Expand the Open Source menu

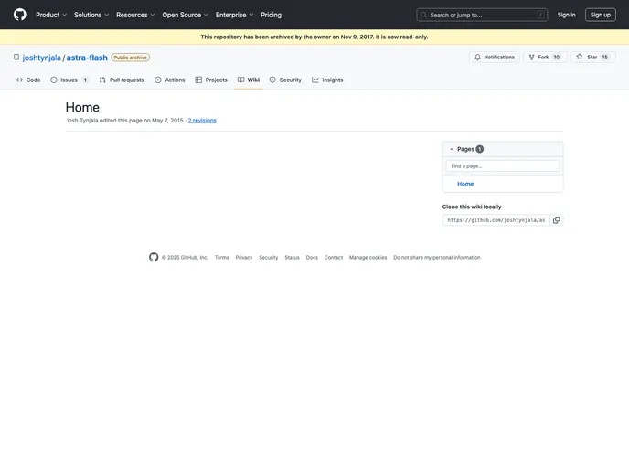coord(185,15)
